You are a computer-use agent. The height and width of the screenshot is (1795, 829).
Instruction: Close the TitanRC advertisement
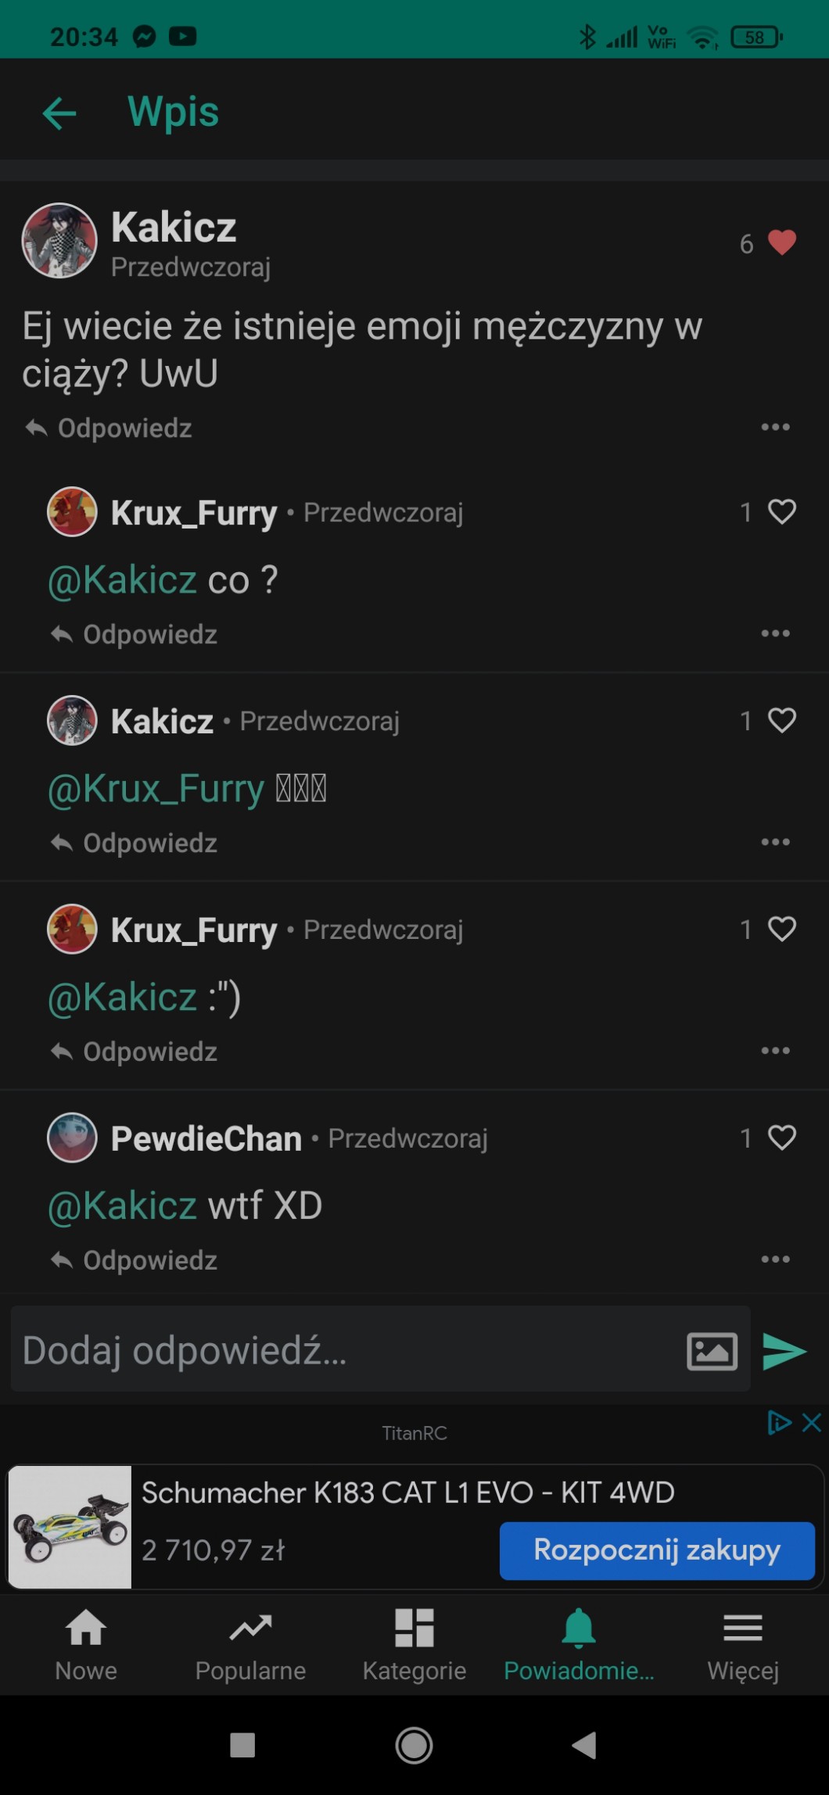[x=812, y=1422]
